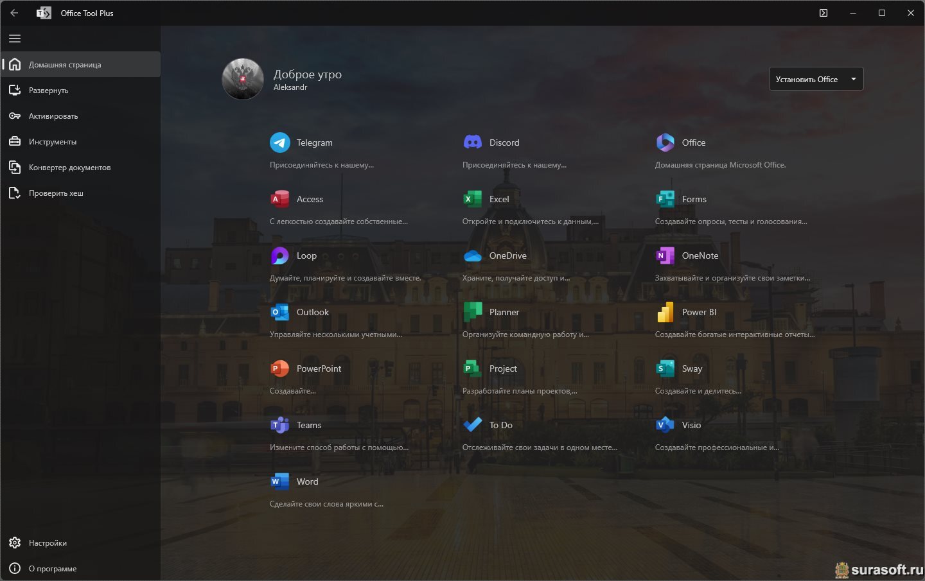Click the Forms app icon

[x=665, y=199]
